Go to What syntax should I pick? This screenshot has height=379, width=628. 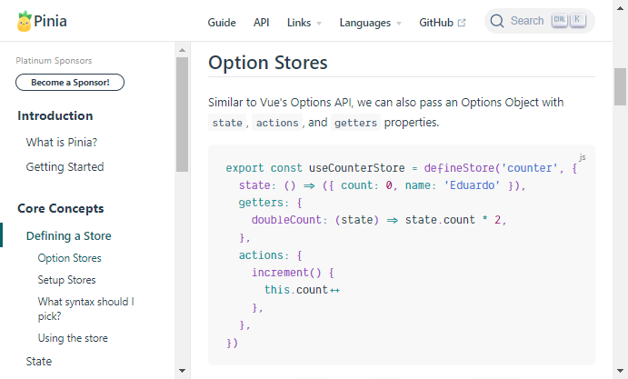tap(86, 309)
